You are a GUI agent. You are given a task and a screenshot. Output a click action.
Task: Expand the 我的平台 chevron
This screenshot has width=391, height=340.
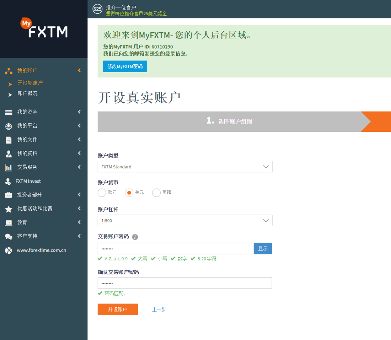tap(79, 126)
